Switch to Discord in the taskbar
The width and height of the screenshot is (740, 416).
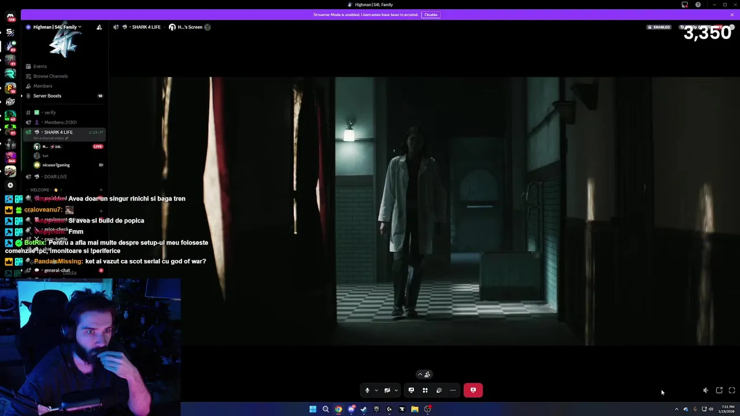[351, 409]
